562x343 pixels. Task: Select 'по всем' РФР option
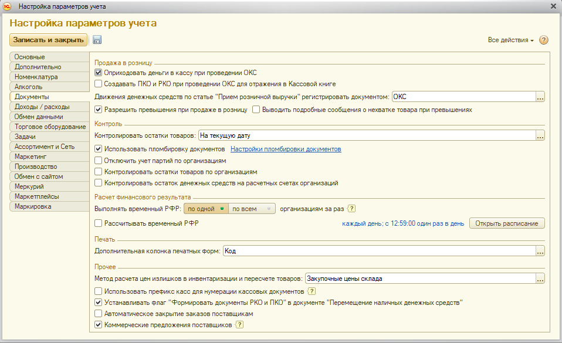(x=252, y=209)
